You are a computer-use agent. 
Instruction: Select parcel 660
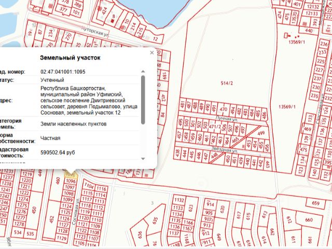point(309,220)
